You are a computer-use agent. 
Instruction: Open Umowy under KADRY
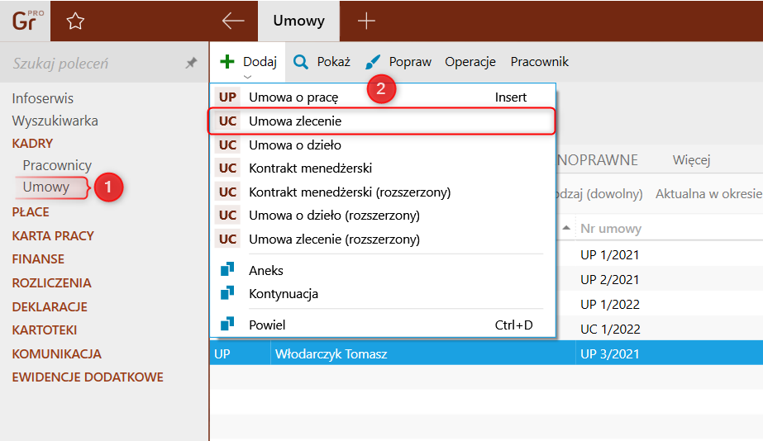click(46, 187)
